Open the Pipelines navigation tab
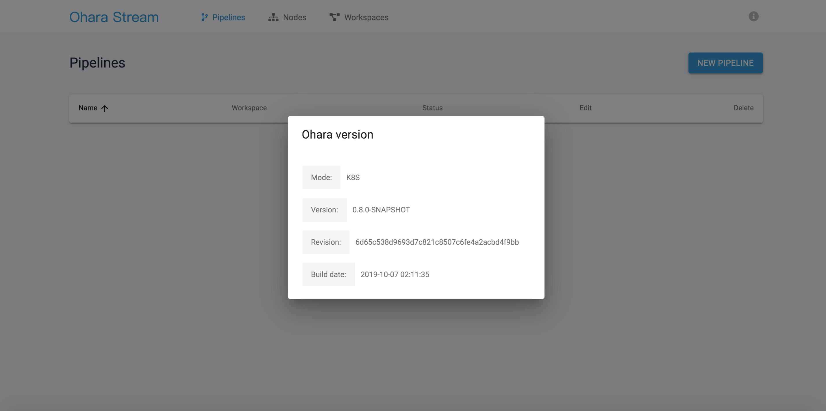 point(223,17)
